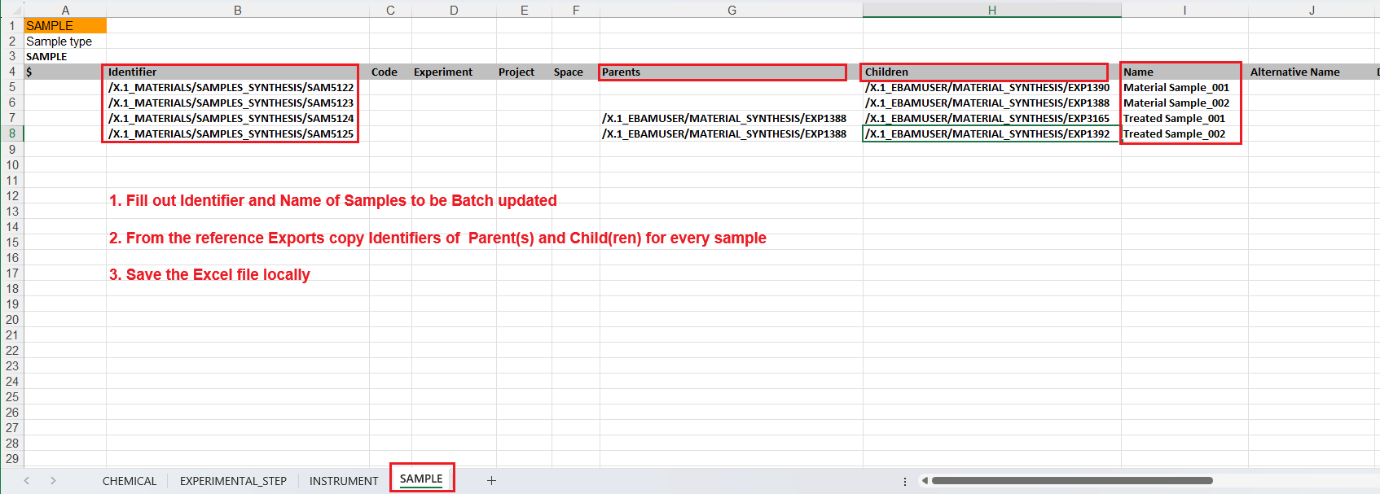Click the Project header cell
1380x494 pixels.
click(x=524, y=72)
